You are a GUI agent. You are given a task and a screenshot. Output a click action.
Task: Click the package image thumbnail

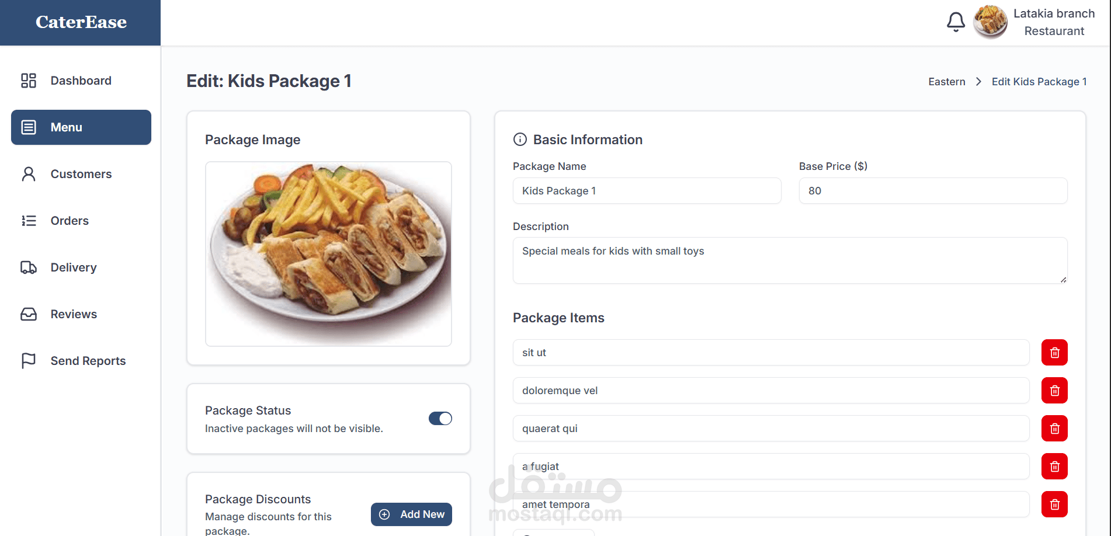click(328, 254)
